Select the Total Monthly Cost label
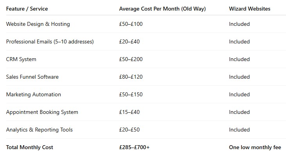This screenshot has height=155, width=286. tap(30, 147)
